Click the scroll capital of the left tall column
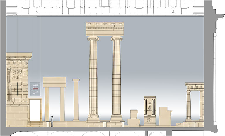 [x=93, y=39]
